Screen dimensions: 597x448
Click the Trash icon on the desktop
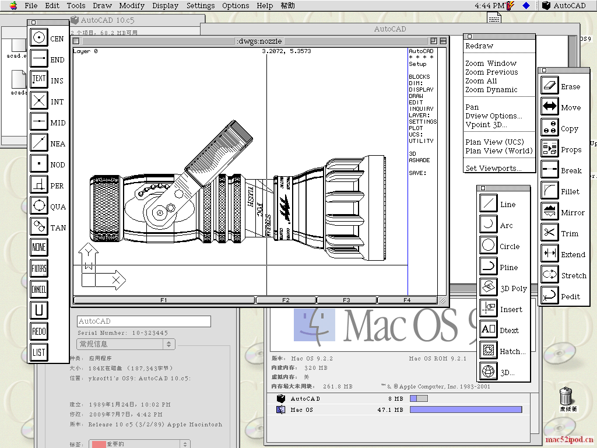tap(566, 396)
